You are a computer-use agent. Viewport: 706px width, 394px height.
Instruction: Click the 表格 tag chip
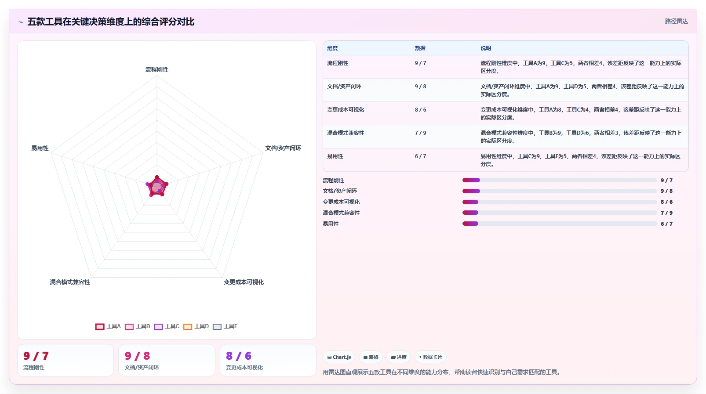pos(371,357)
